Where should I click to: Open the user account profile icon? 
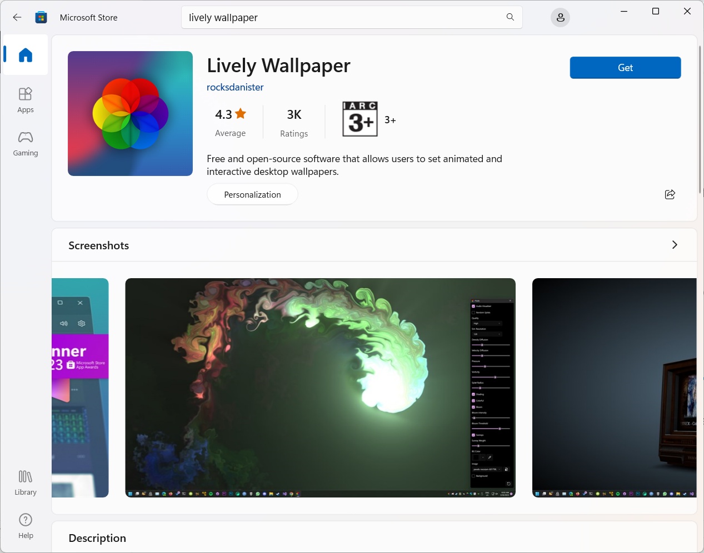click(x=560, y=18)
